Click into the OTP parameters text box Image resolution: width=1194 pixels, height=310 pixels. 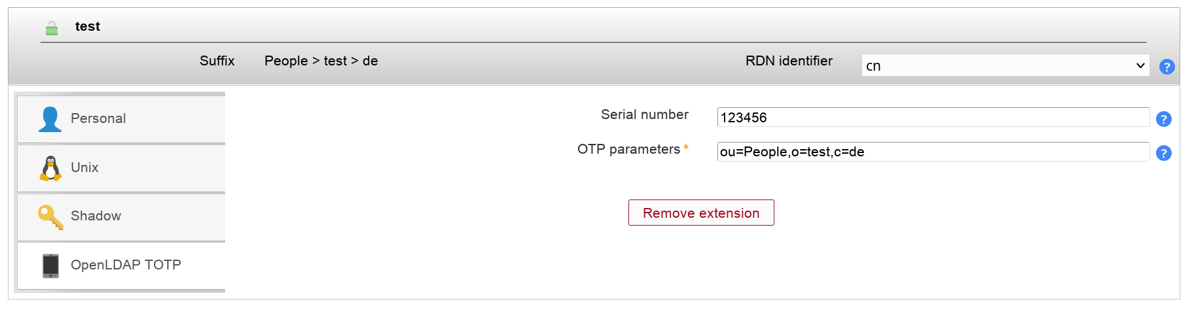(x=933, y=152)
